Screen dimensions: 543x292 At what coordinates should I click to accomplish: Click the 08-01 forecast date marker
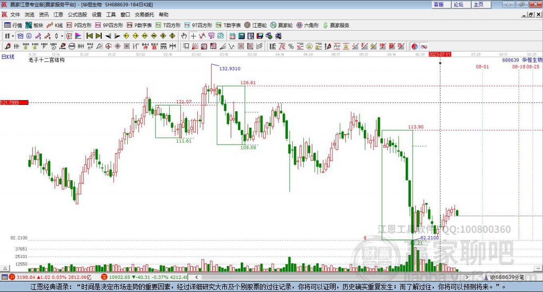[x=482, y=66]
